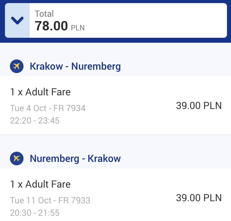Tap Tue 4 Oct - FR 7934 details

(x=48, y=108)
